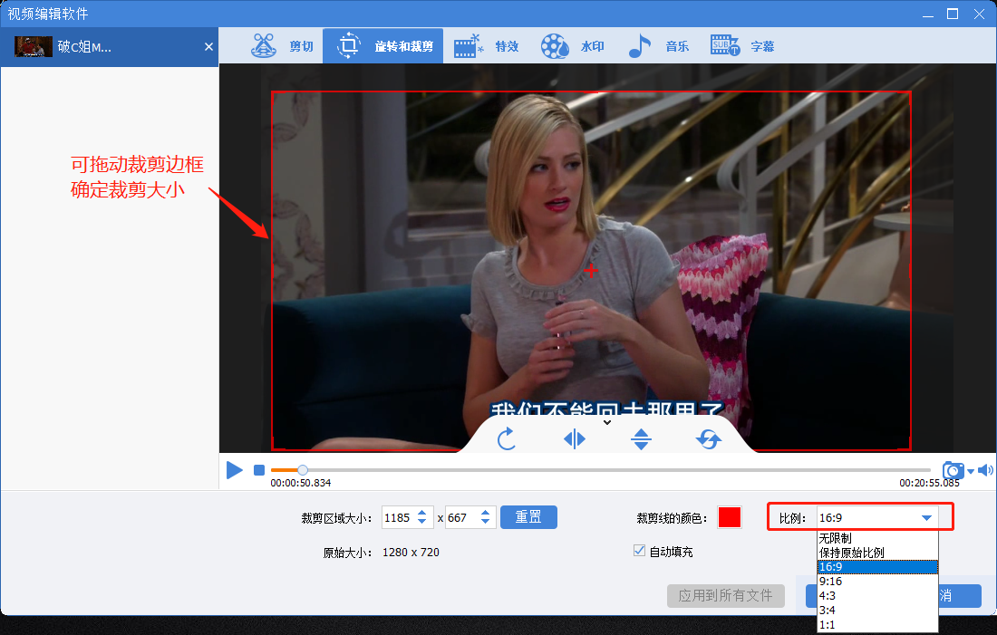The image size is (997, 635).
Task: Decrease the crop width value
Action: pos(421,522)
